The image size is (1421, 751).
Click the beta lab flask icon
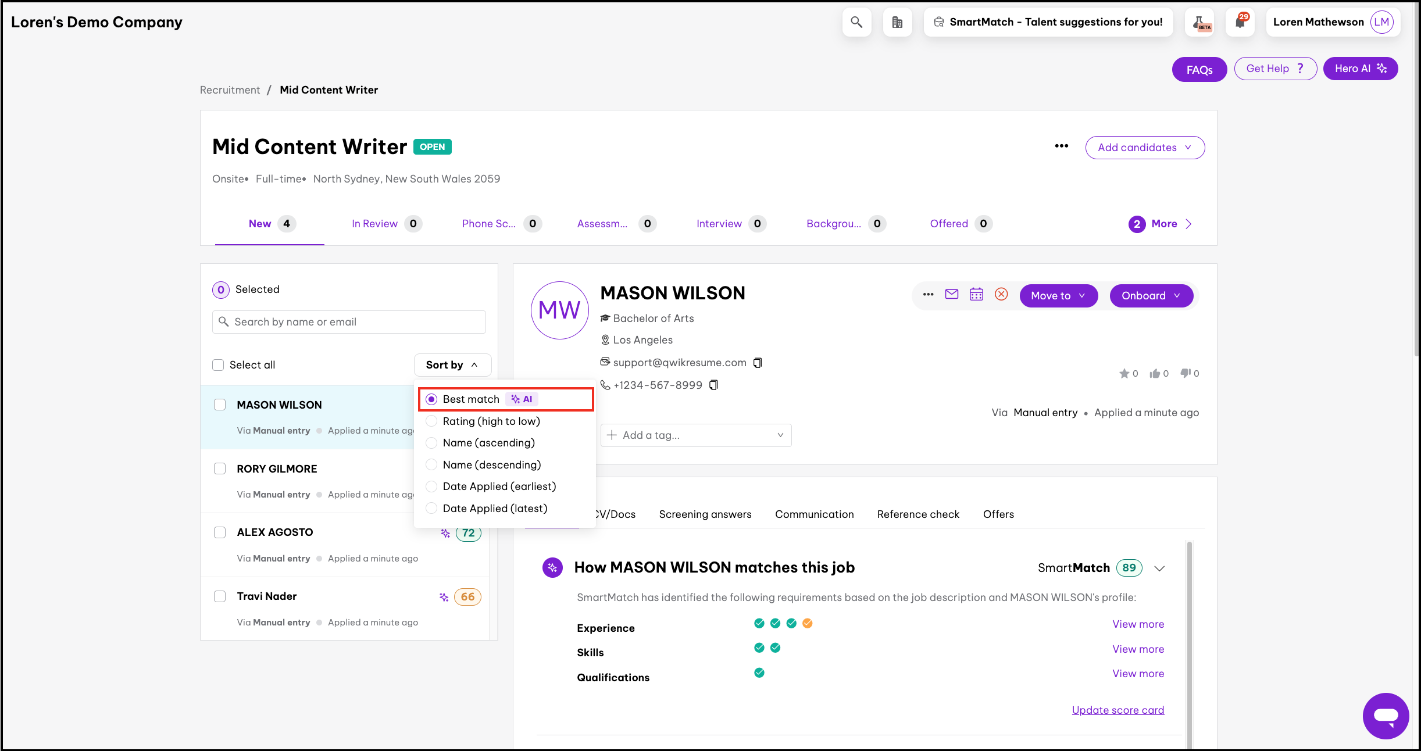[1199, 22]
